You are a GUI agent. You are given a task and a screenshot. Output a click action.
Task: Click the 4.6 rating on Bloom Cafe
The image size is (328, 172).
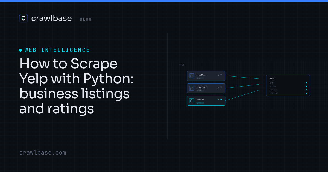pos(218,87)
